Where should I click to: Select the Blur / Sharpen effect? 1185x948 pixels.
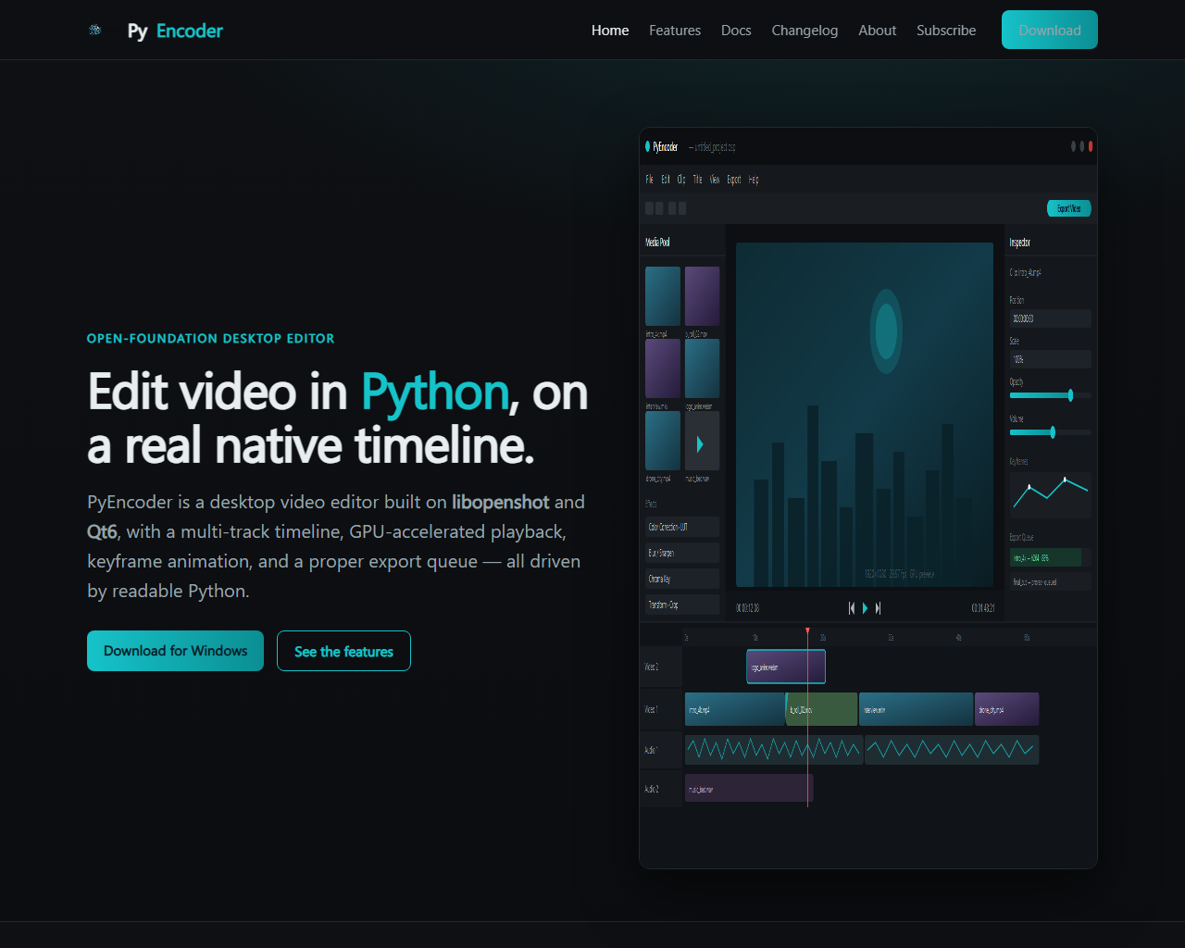click(x=682, y=553)
